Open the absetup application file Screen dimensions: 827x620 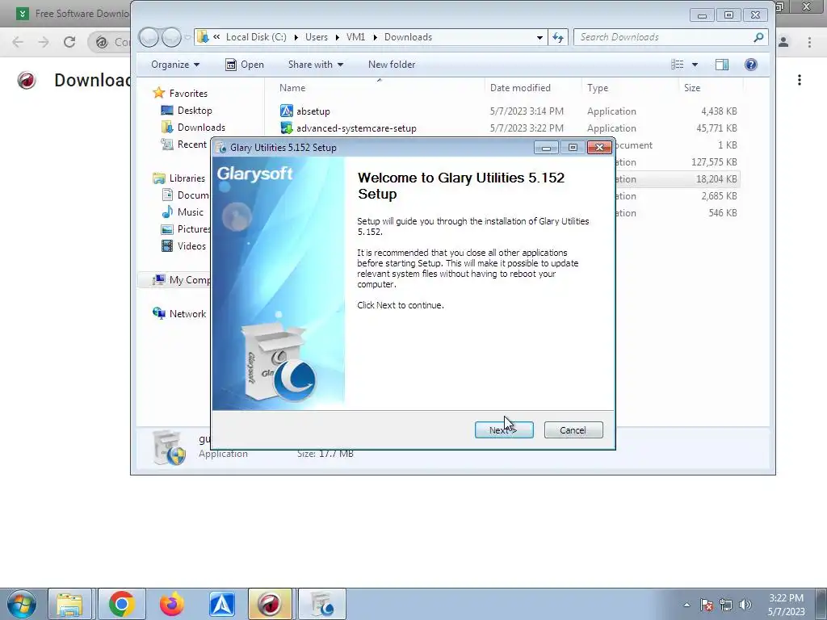pos(313,111)
